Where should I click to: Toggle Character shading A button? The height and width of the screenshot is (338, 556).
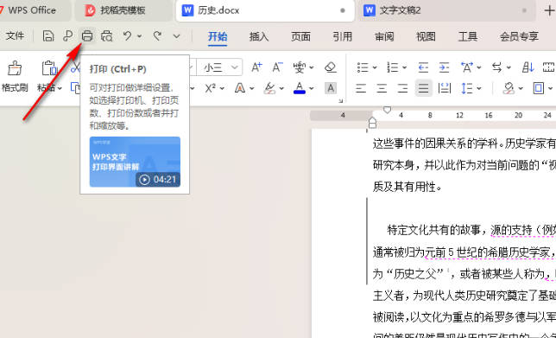pos(331,88)
